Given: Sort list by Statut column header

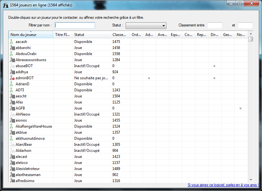Looking at the screenshot, I should point(91,35).
